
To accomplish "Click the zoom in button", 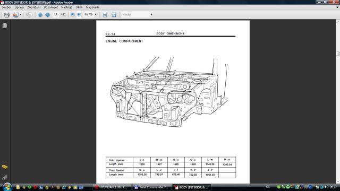I will pyautogui.click(x=79, y=14).
